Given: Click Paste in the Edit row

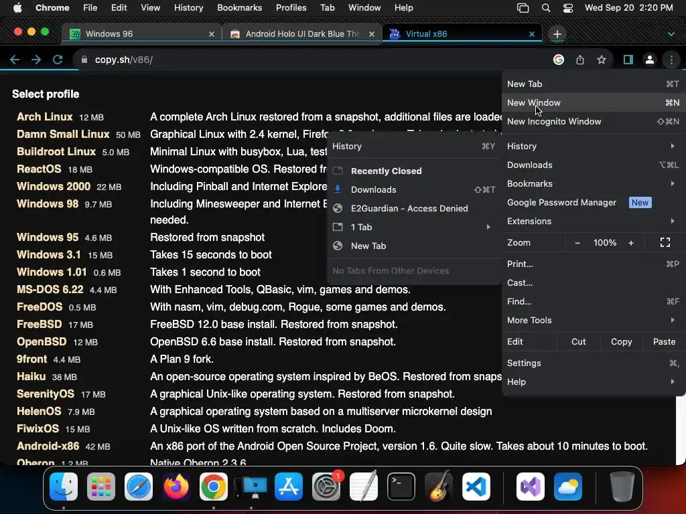Looking at the screenshot, I should pos(664,342).
